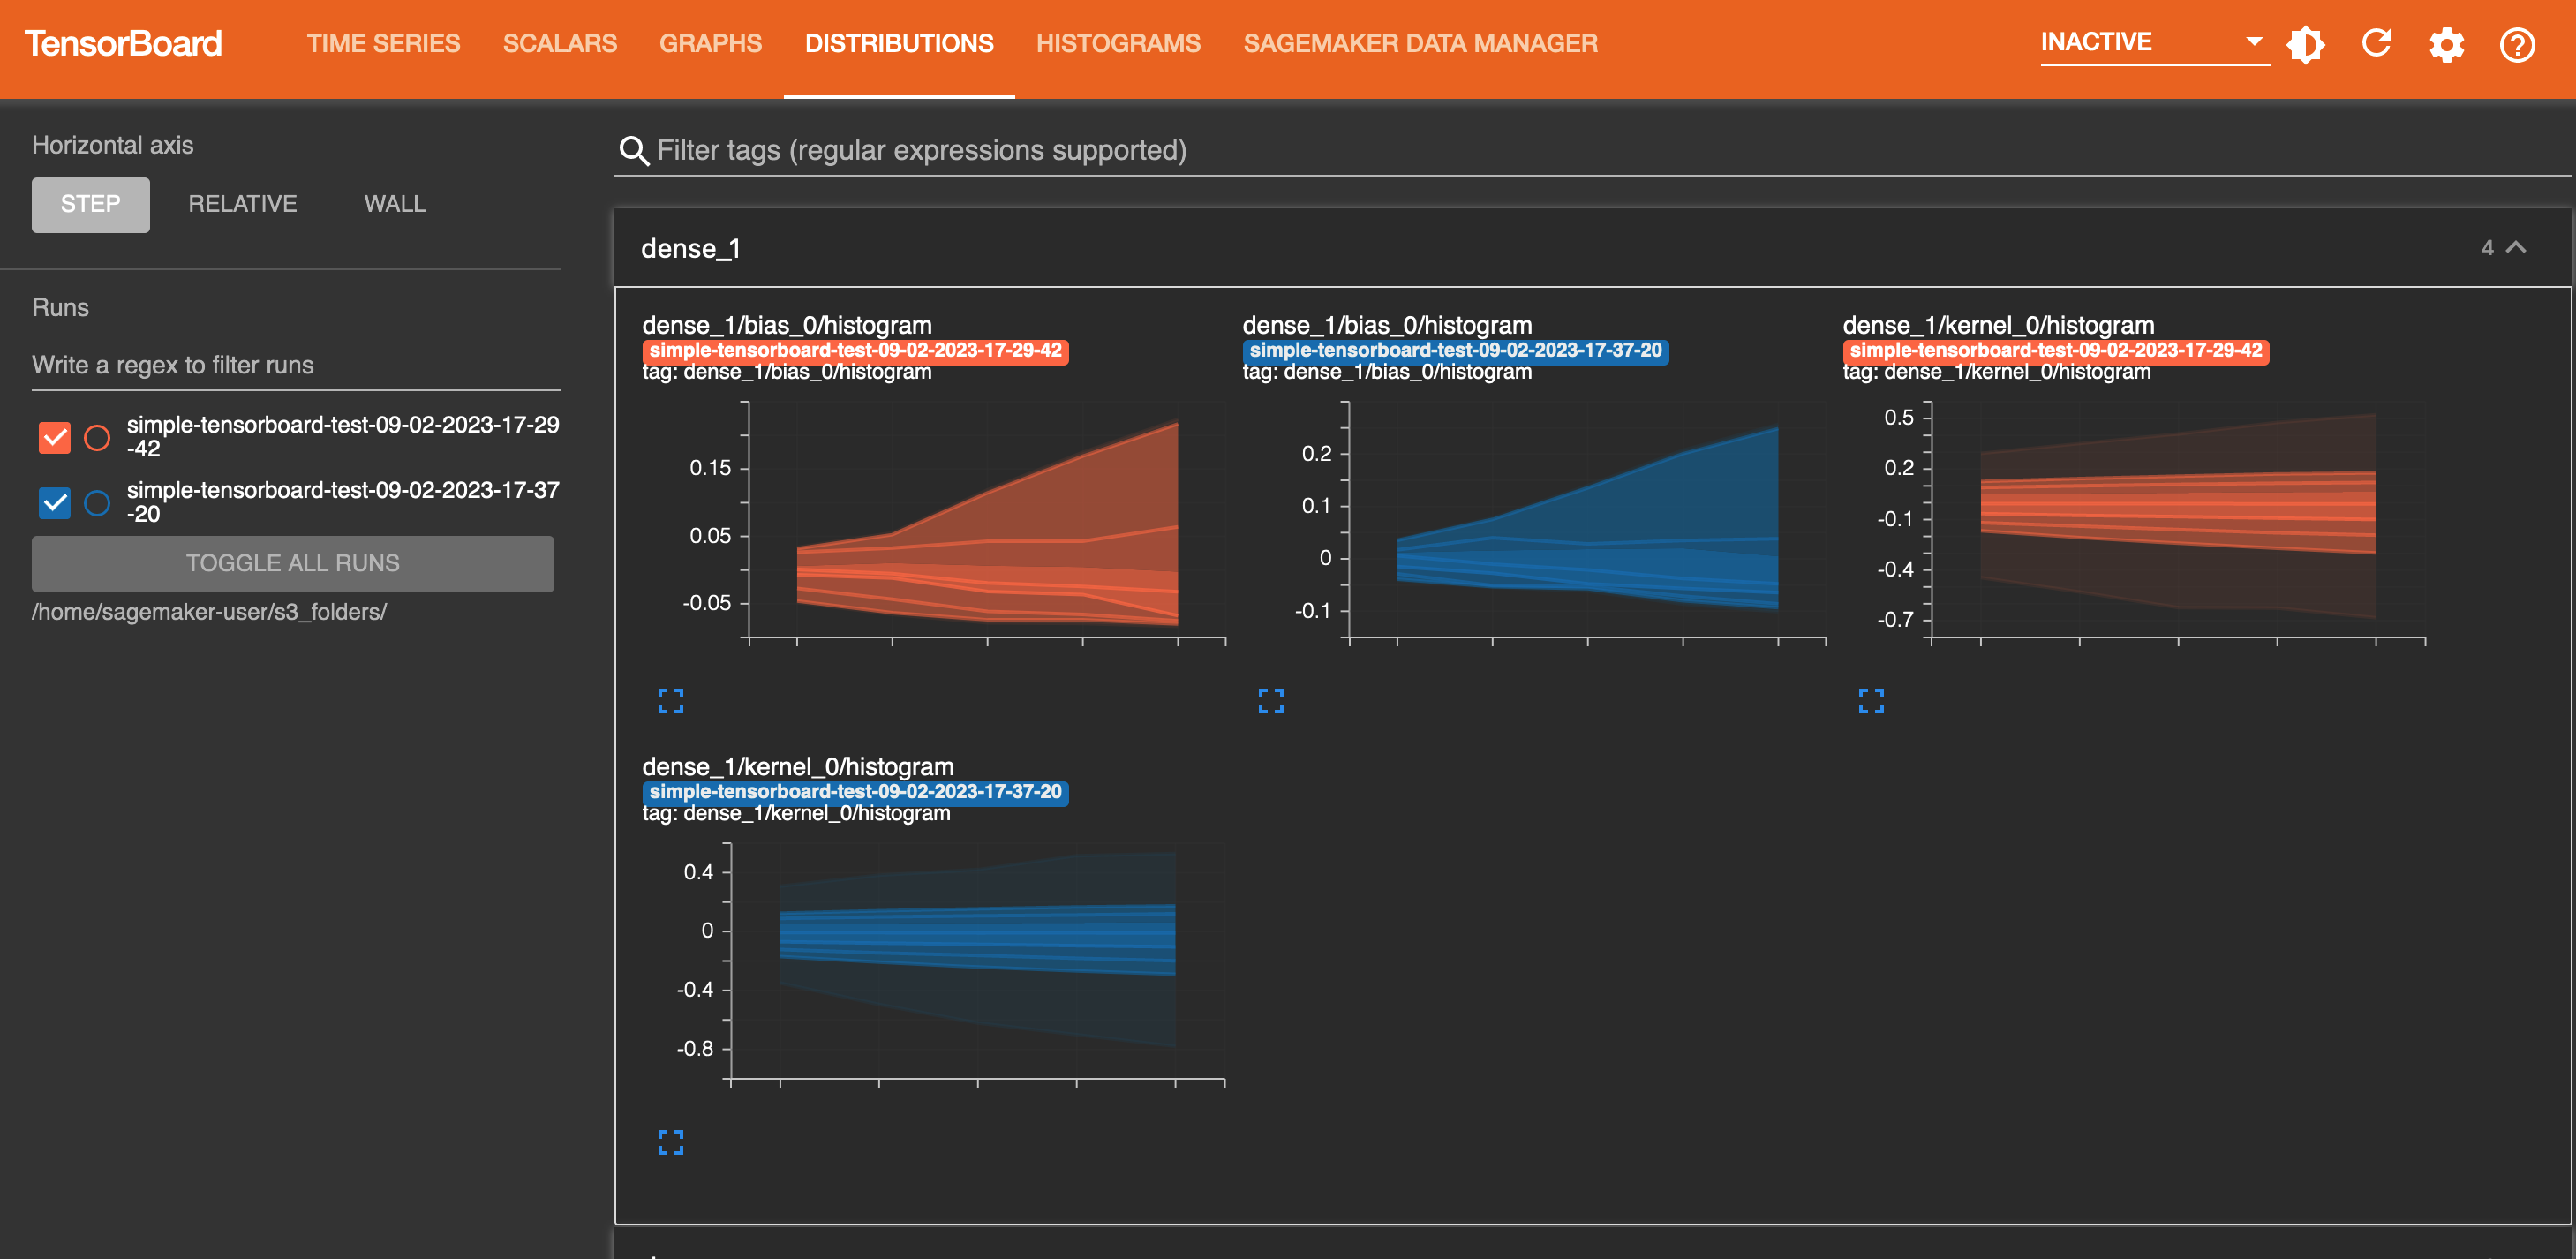The image size is (2576, 1259).
Task: Toggle simple-tensorboard-test-09-02-2023-17-37-20 run checkbox
Action: (56, 498)
